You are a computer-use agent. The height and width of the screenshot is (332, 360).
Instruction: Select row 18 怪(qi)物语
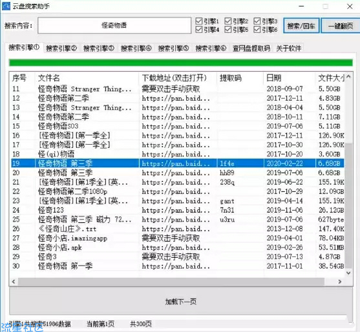click(177, 154)
